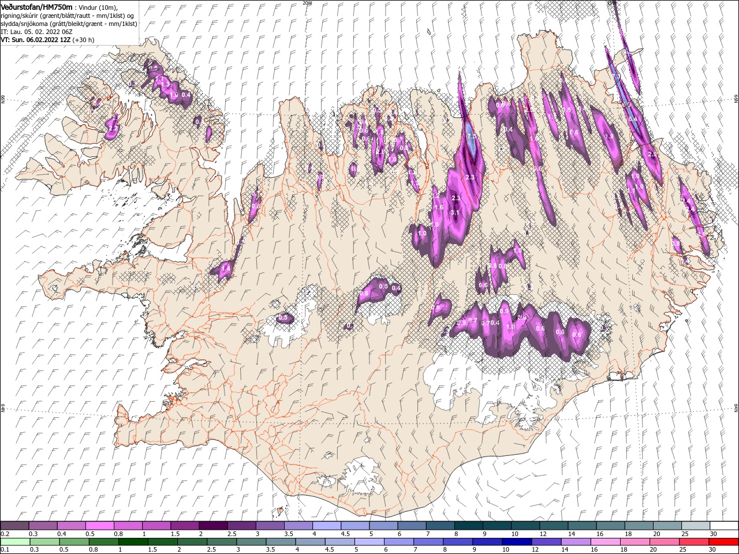Pick the lightest green 0.1–0.3 rain legend swatch

tap(15, 541)
